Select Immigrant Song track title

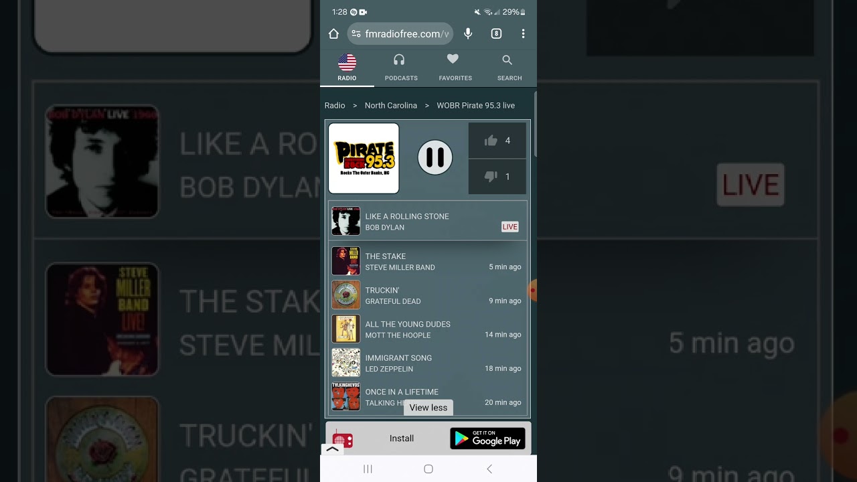tap(398, 358)
